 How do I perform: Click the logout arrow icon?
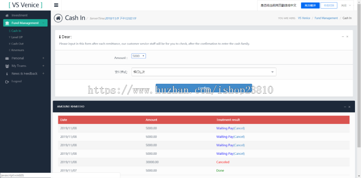point(7,81)
